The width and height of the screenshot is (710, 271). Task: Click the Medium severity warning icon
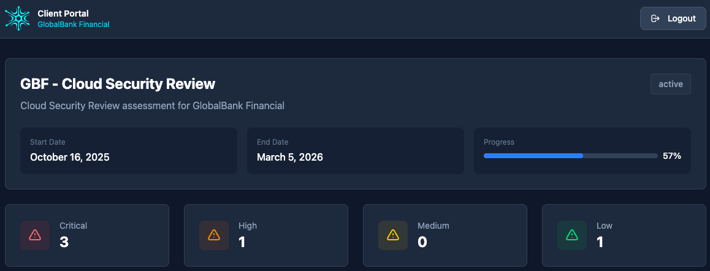(393, 235)
